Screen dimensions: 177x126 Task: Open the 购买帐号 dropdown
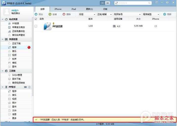(x=127, y=14)
